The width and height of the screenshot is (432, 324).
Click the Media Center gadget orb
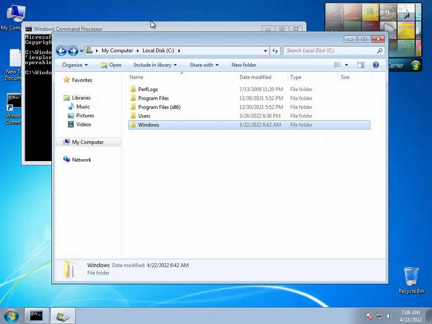pos(416,65)
